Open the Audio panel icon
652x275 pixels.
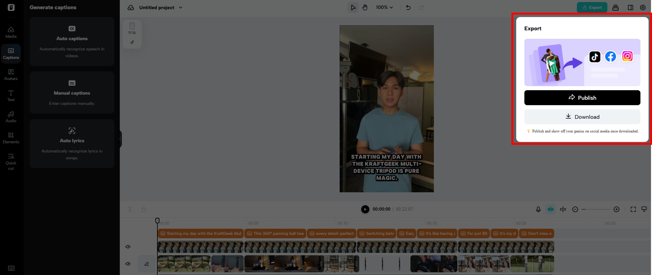coord(11,117)
